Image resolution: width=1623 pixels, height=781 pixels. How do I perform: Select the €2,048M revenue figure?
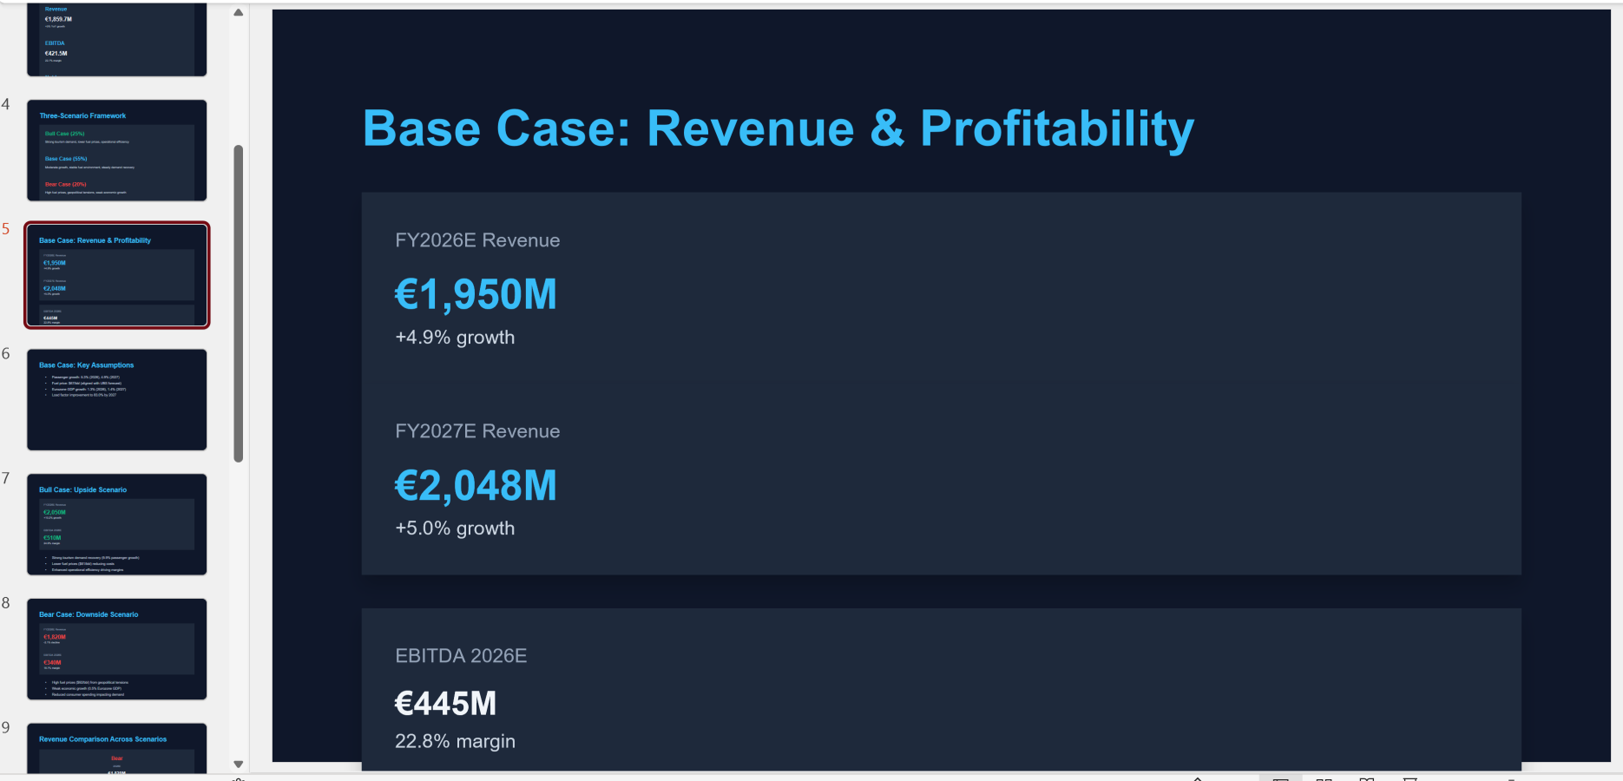476,485
